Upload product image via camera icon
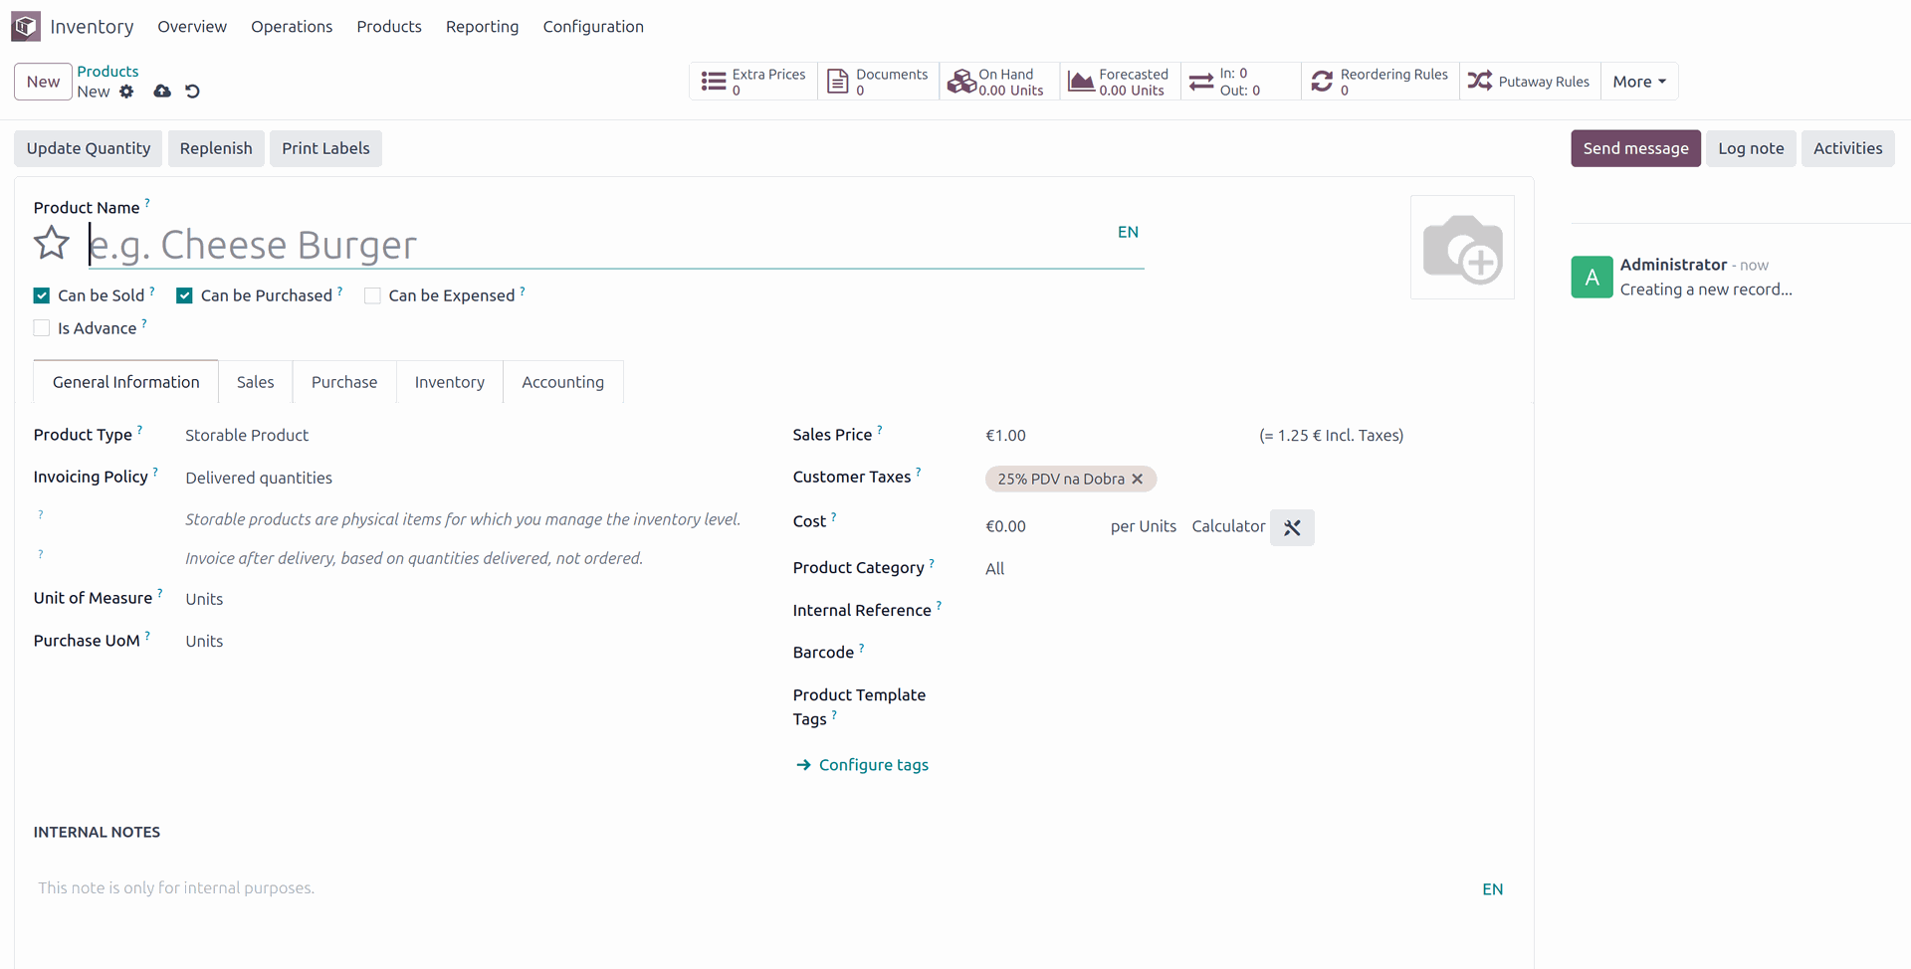The height and width of the screenshot is (969, 1911). point(1462,249)
